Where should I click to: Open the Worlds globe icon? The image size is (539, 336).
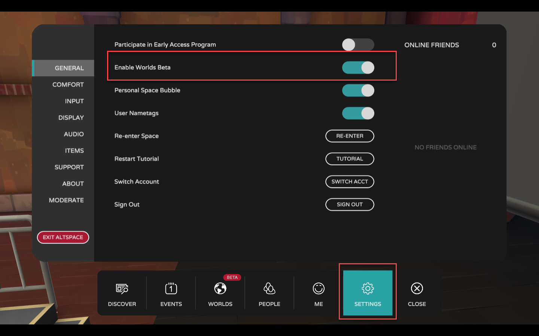click(x=220, y=289)
